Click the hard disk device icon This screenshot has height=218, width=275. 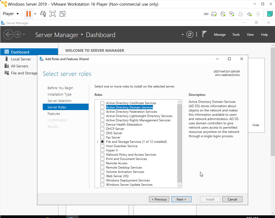click(x=214, y=14)
